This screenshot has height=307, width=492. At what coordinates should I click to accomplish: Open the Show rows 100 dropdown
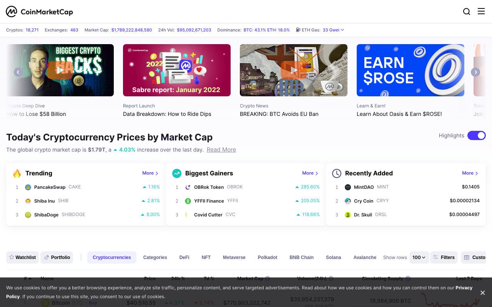[x=419, y=257]
